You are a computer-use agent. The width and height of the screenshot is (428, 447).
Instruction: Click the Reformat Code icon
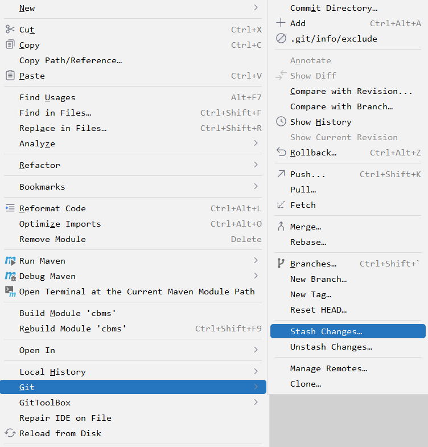[10, 208]
